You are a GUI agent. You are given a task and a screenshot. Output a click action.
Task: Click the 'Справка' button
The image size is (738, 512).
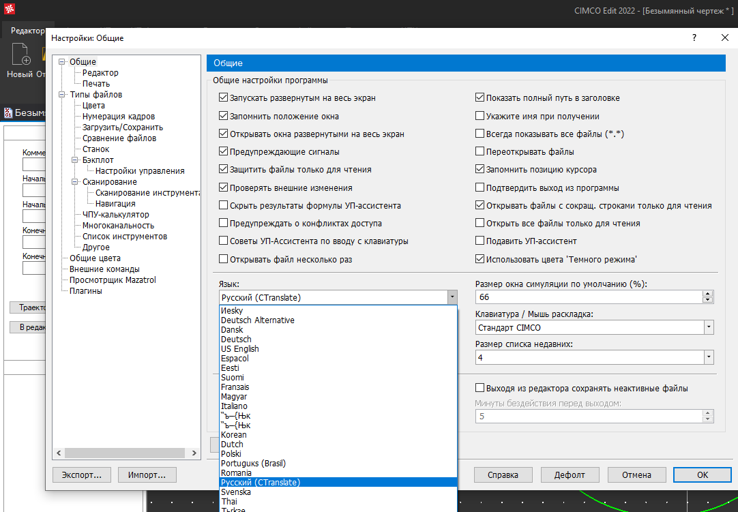503,475
